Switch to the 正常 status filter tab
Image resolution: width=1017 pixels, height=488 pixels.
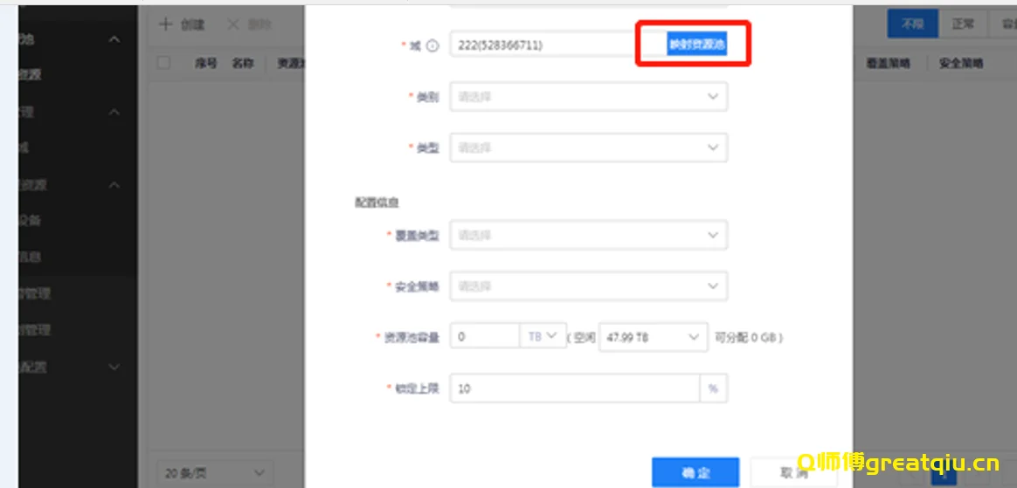963,24
